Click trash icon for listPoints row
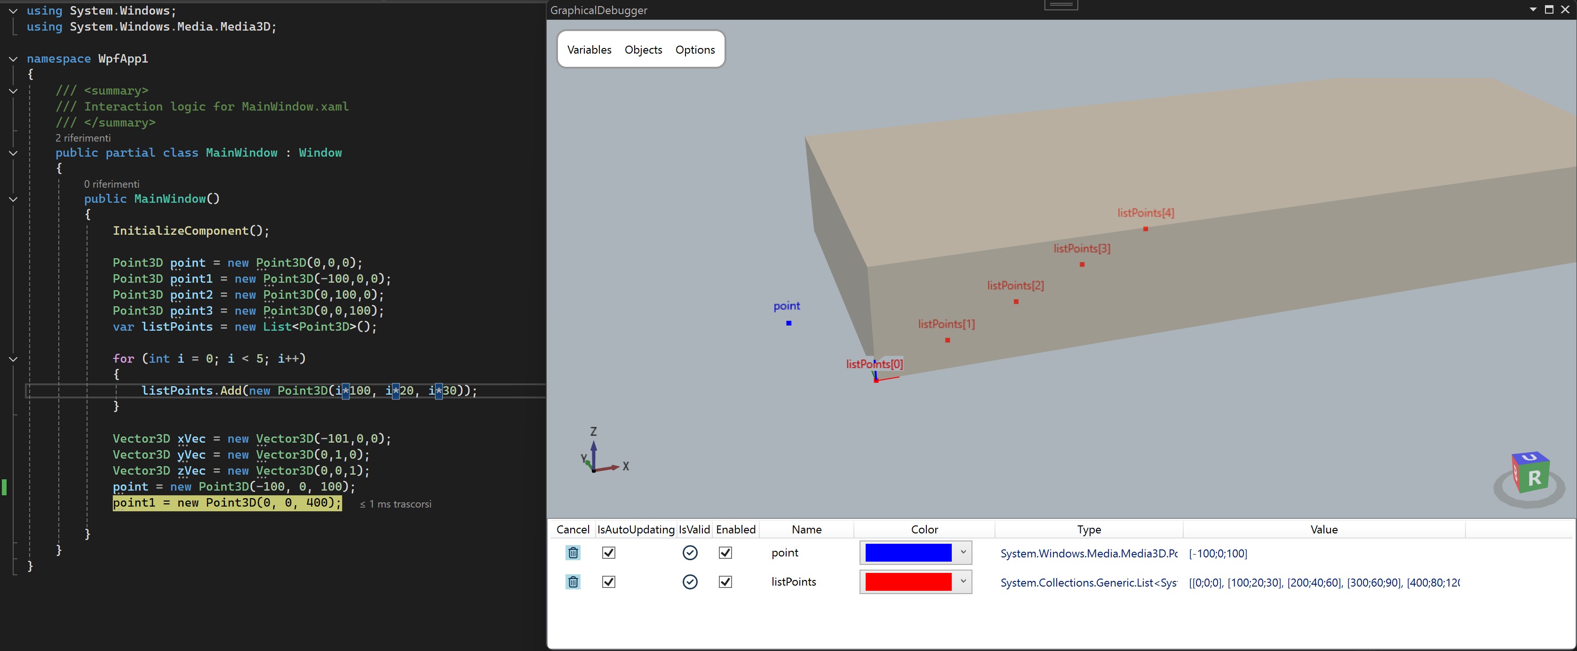The height and width of the screenshot is (651, 1577). (573, 582)
